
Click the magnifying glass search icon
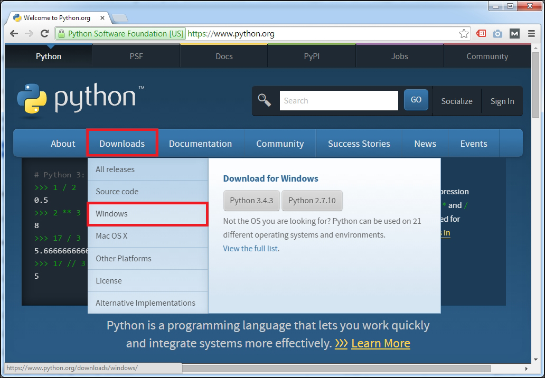(264, 100)
